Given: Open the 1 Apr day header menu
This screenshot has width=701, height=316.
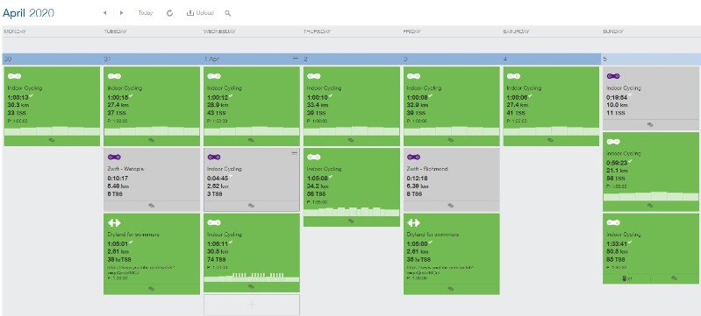Looking at the screenshot, I should pyautogui.click(x=295, y=59).
